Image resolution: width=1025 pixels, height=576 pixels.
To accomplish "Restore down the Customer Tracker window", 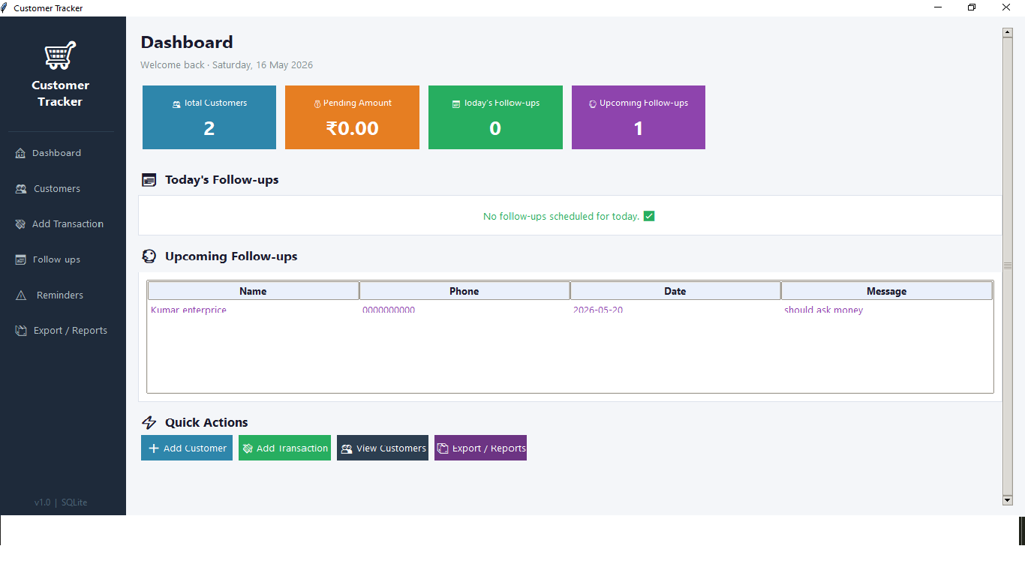I will click(972, 7).
